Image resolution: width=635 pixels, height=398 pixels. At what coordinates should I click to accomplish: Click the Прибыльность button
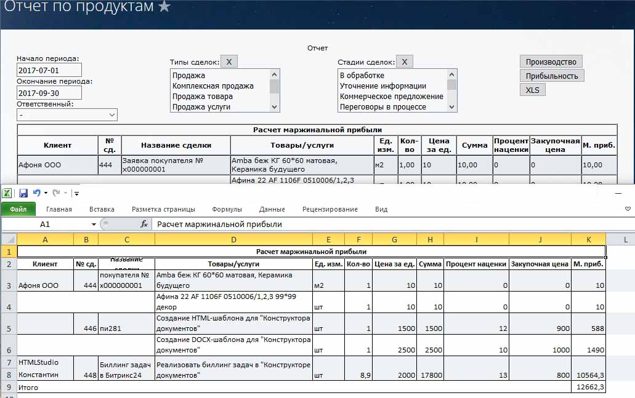point(551,76)
